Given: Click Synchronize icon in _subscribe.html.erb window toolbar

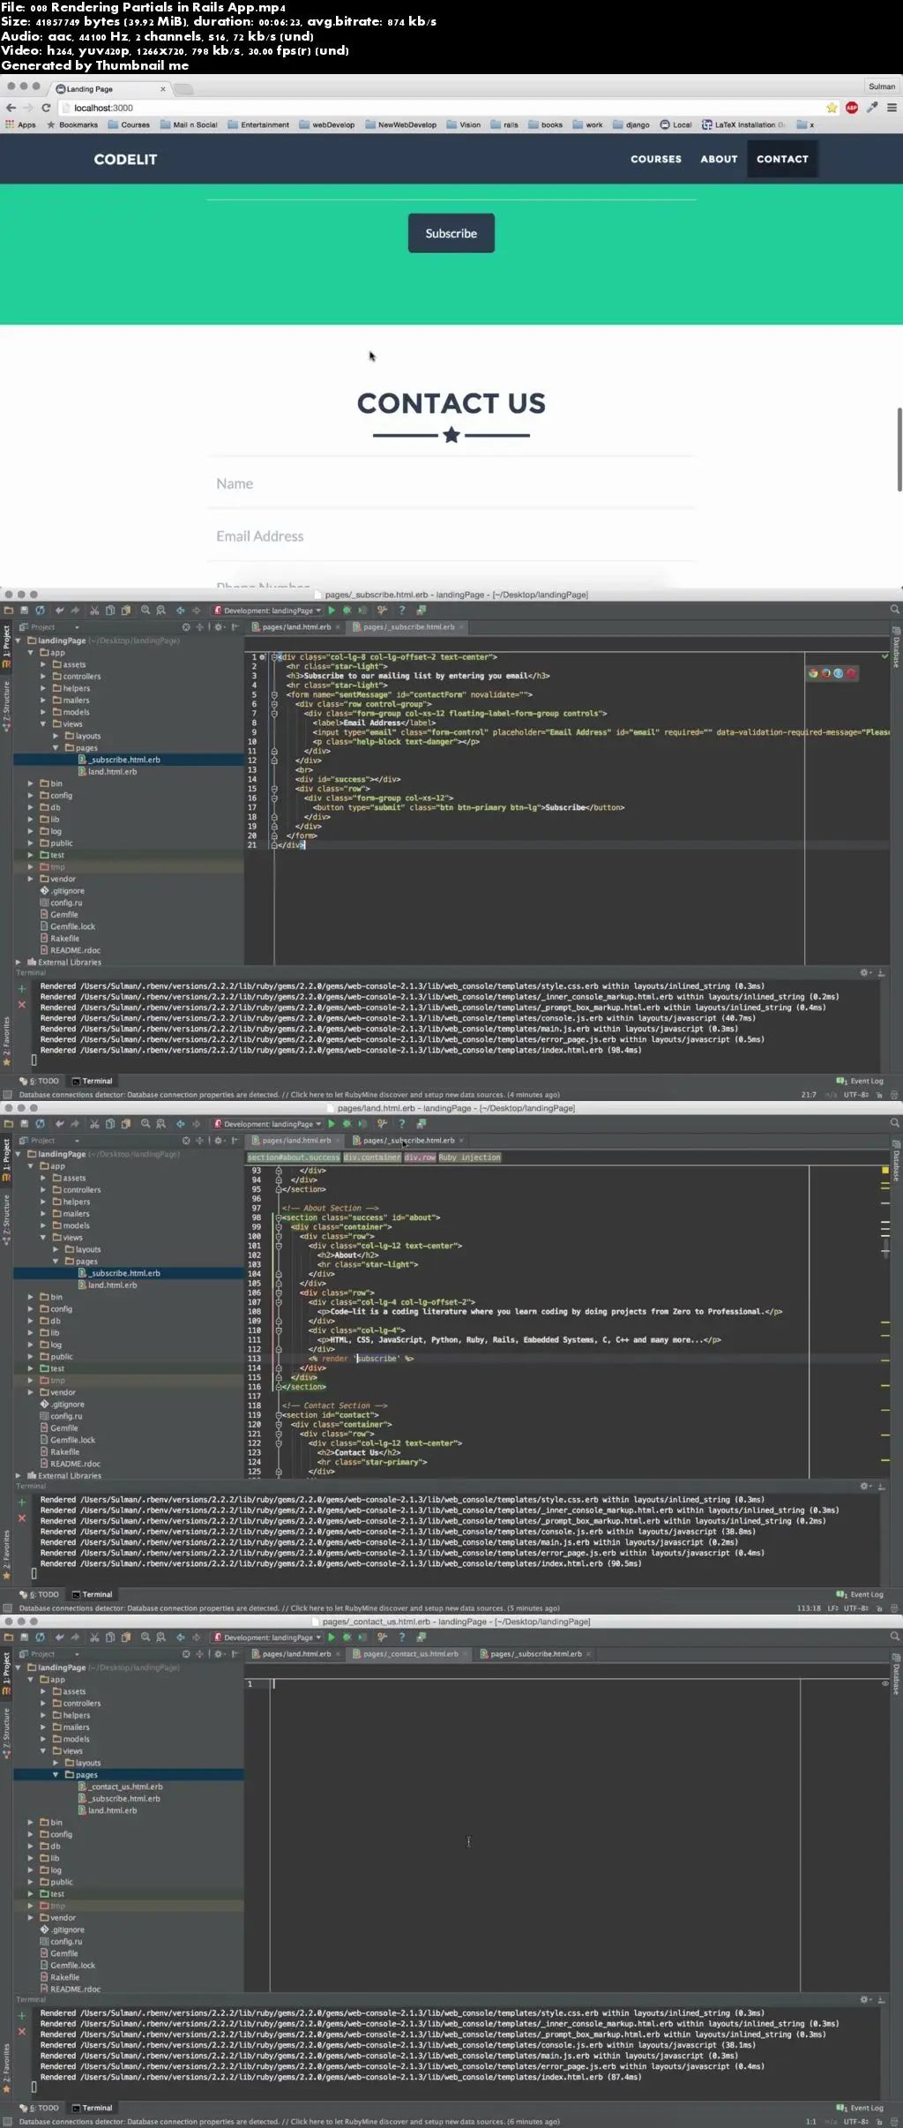Looking at the screenshot, I should click(40, 611).
